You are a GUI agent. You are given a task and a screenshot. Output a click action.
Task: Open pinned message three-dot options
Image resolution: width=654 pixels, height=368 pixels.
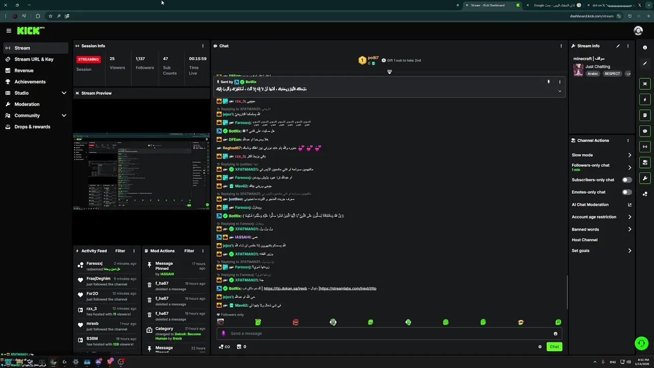click(x=559, y=82)
